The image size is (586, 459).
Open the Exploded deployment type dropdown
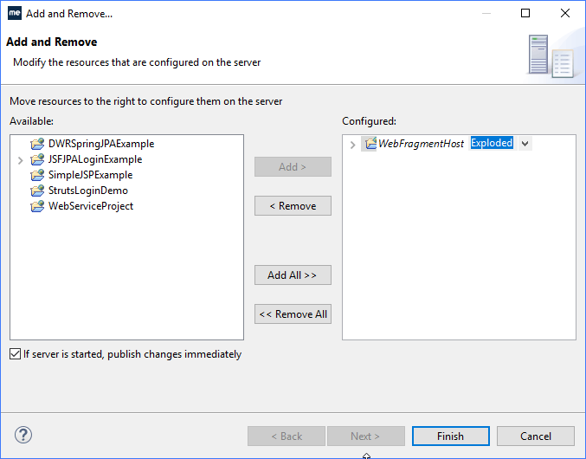525,144
